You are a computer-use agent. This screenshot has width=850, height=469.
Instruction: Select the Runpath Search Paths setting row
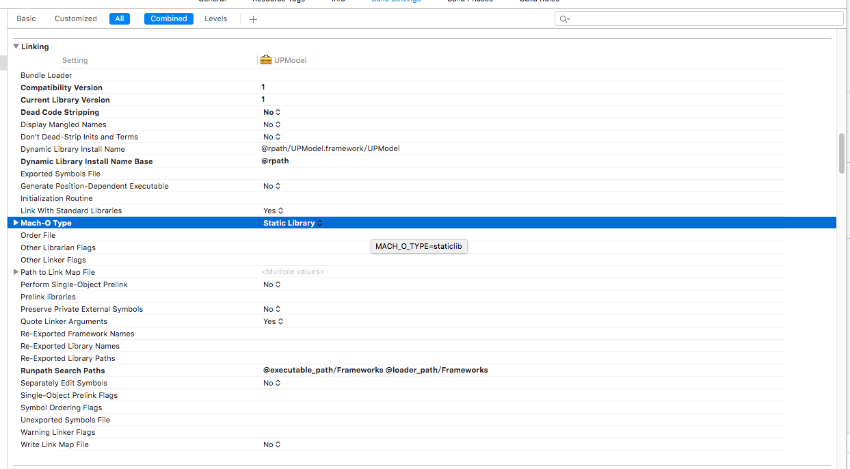pos(63,371)
